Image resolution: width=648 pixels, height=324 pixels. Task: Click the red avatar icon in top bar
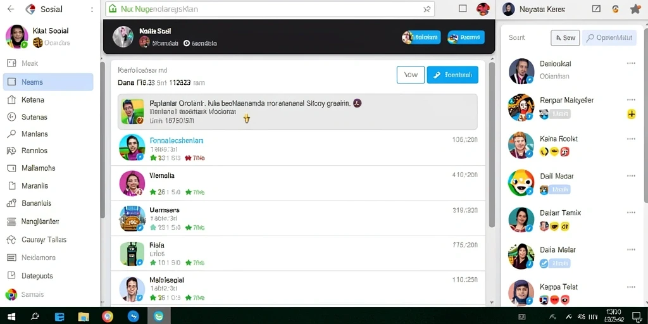coord(483,9)
